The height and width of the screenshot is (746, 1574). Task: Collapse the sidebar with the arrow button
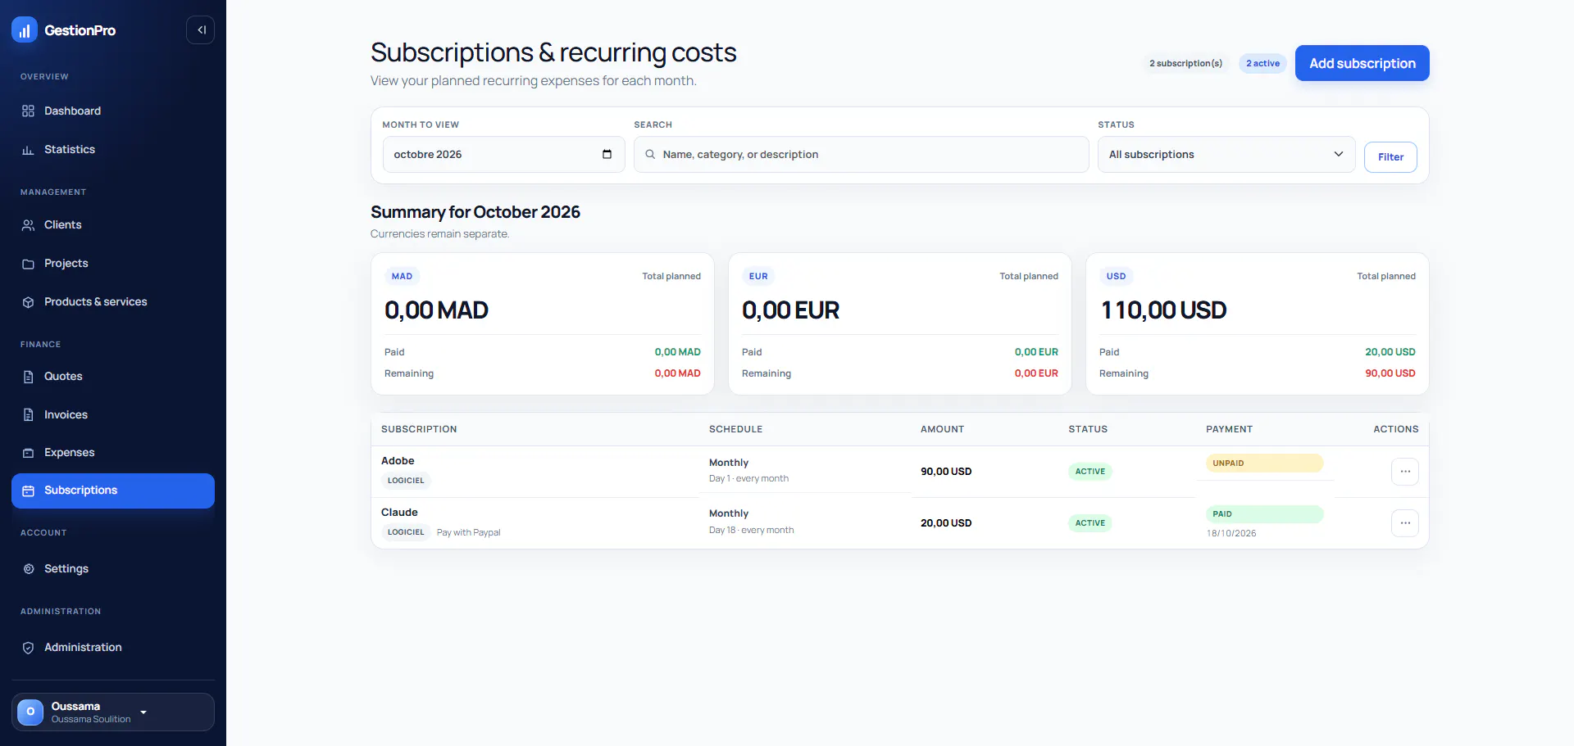pos(201,30)
